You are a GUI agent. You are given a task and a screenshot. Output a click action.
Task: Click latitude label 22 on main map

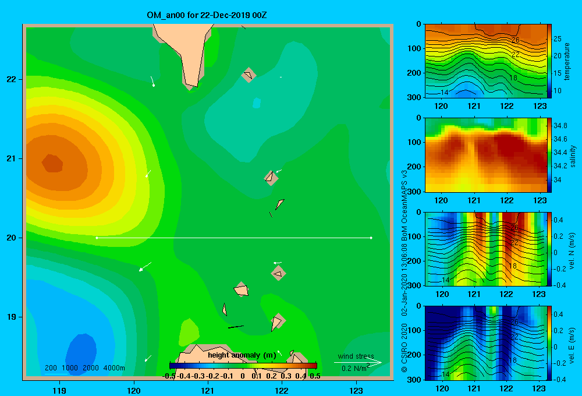11,79
